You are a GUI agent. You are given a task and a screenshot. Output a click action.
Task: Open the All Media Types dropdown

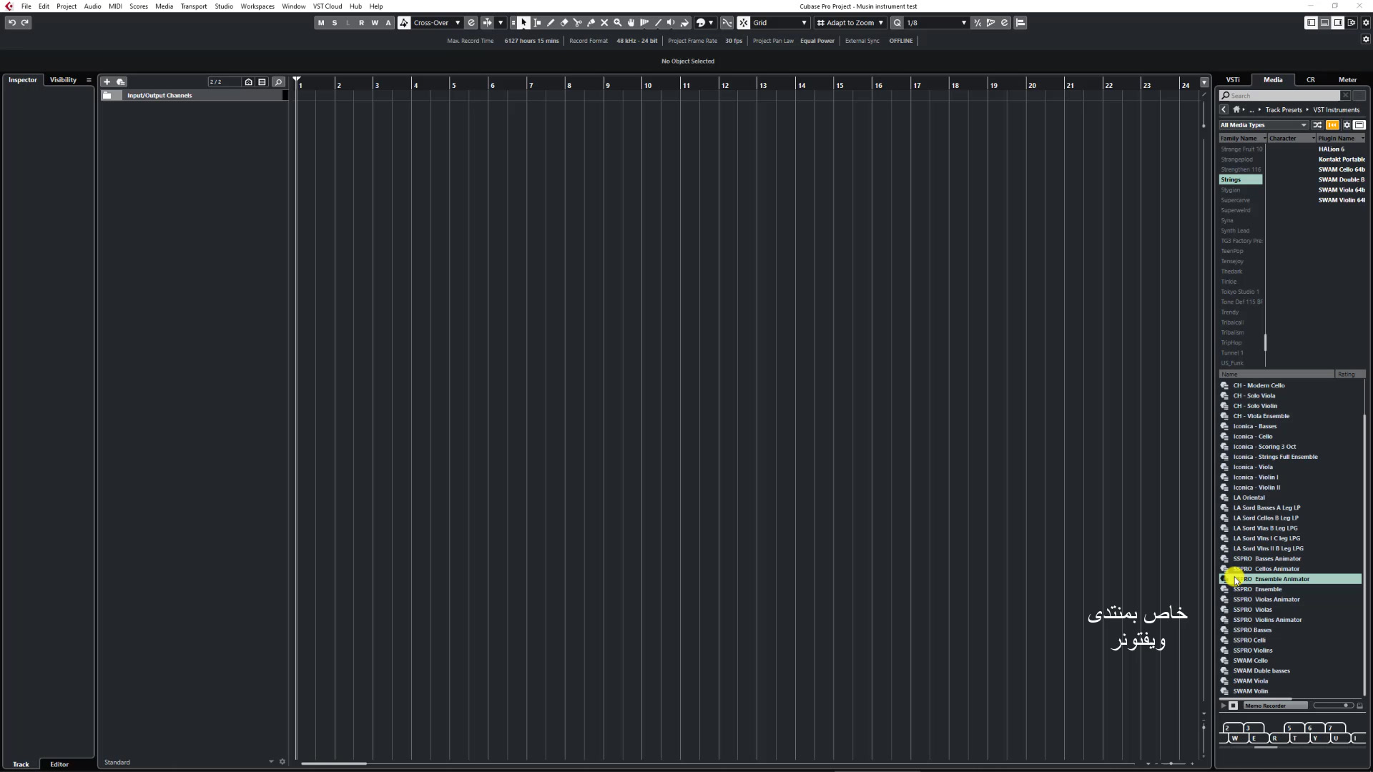1264,125
